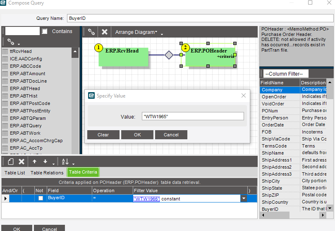This screenshot has width=335, height=231.
Task: Select the ShipViaCode field row
Action: point(293,139)
